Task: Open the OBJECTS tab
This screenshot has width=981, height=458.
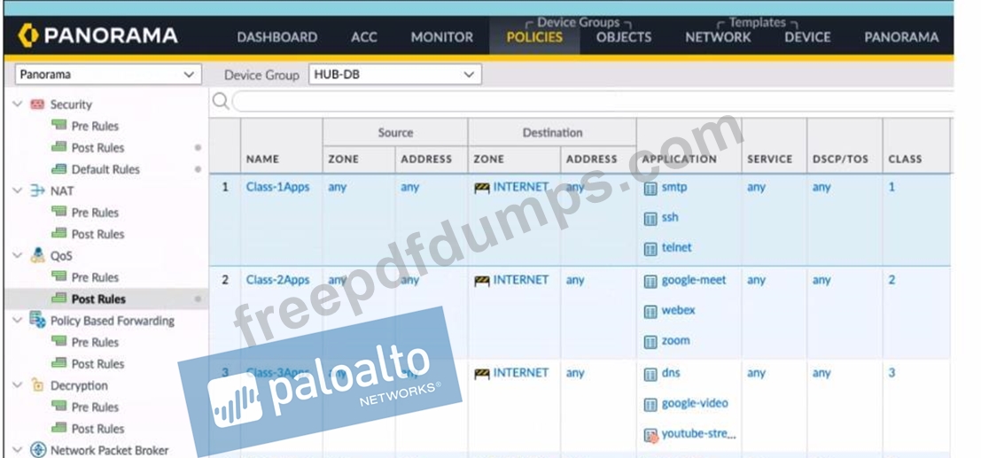Action: (x=623, y=37)
